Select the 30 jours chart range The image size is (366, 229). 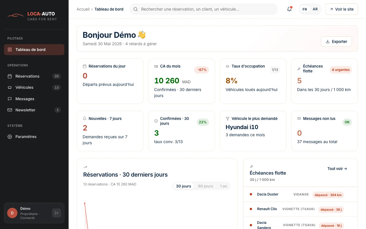pos(184,186)
